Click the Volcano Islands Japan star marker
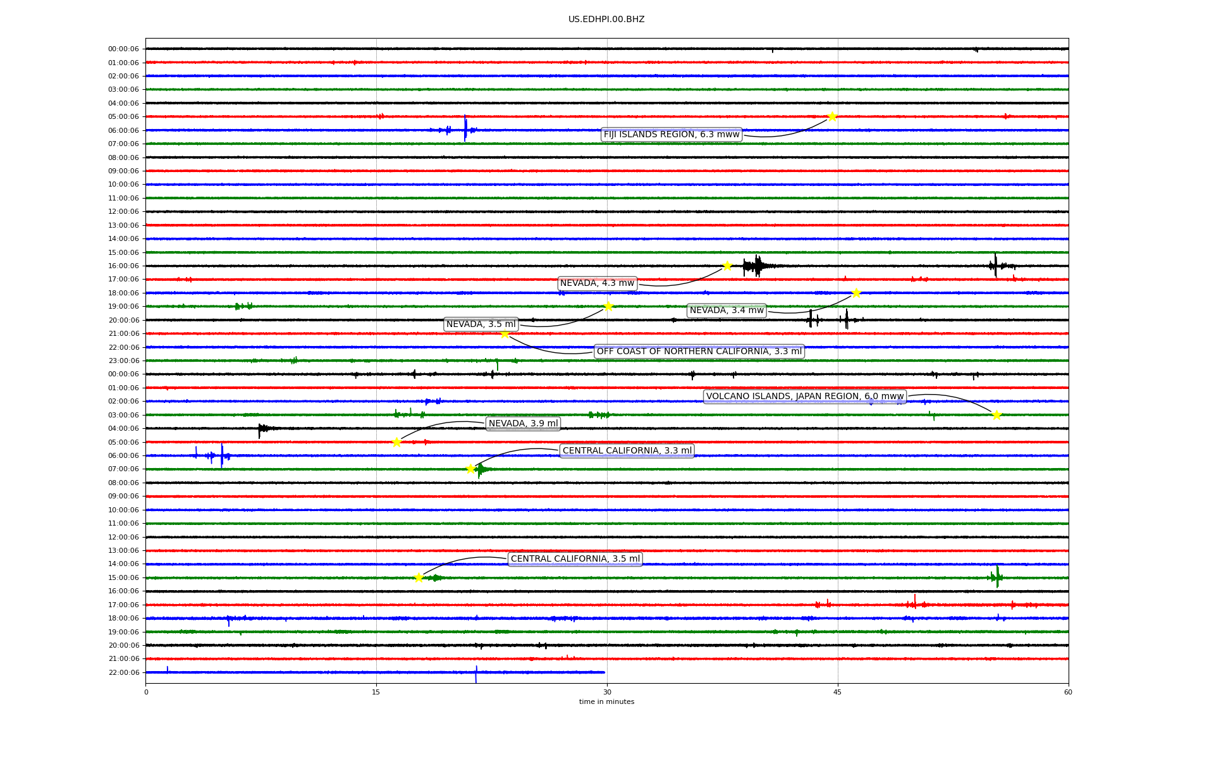 [x=996, y=415]
